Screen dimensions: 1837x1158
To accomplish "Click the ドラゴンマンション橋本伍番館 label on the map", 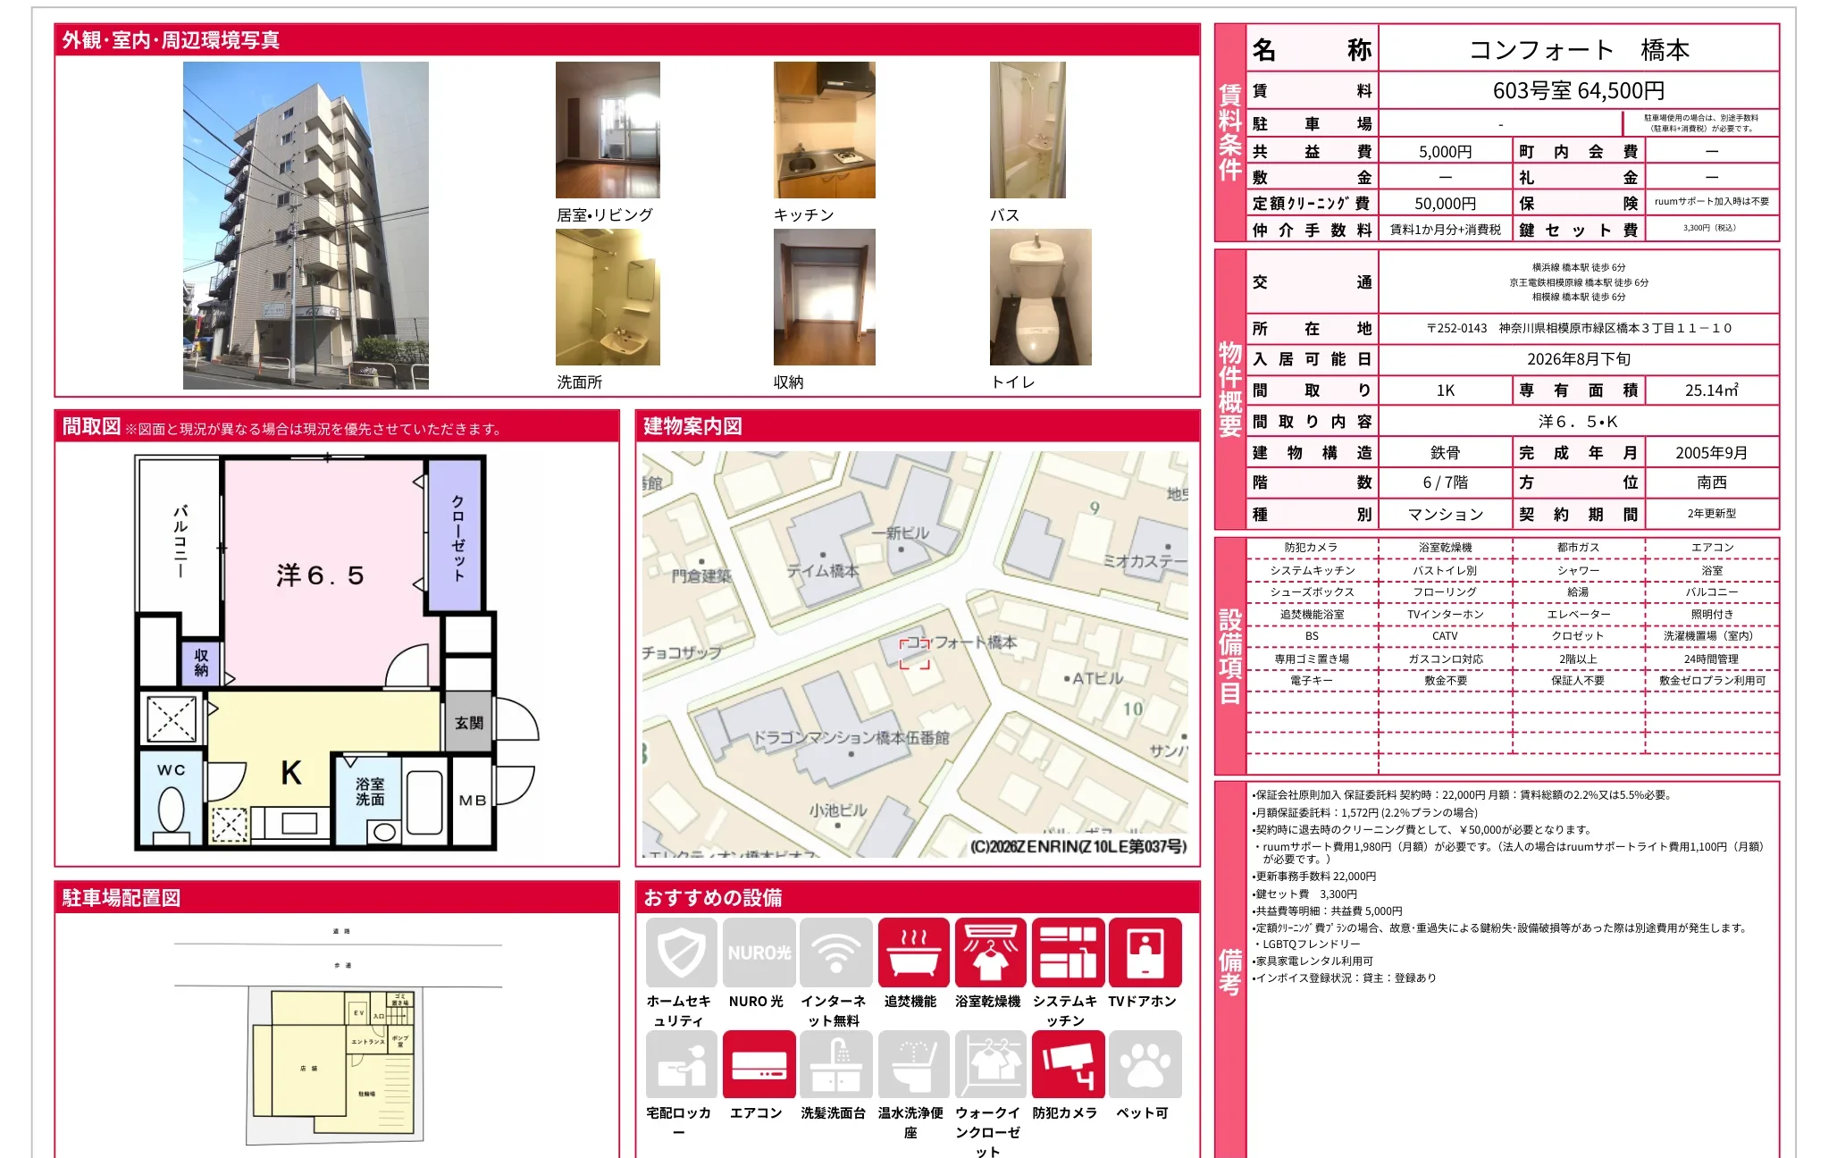I will [x=851, y=738].
